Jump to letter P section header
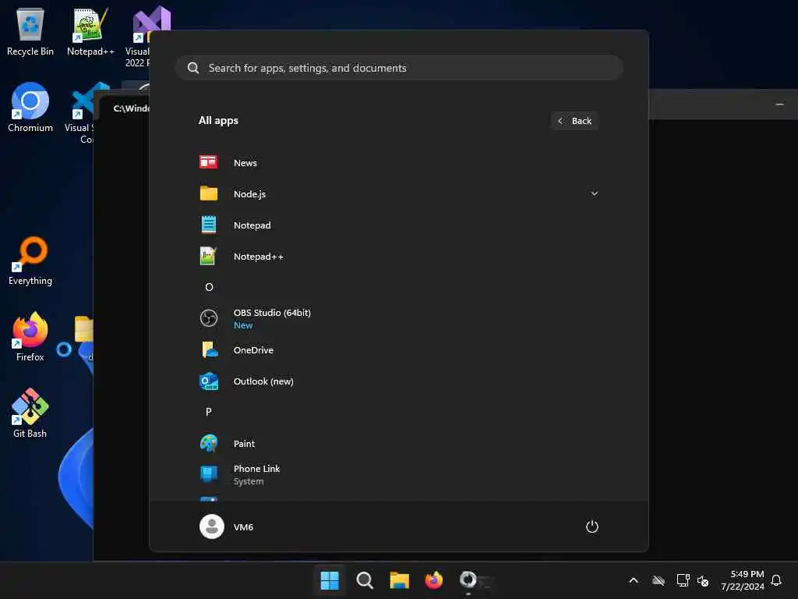Viewport: 798px width, 599px height. (209, 412)
